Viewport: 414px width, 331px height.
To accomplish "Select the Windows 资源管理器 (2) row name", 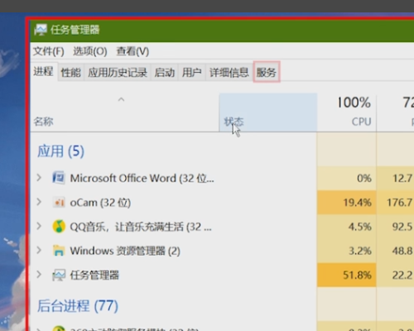I will tap(125, 251).
